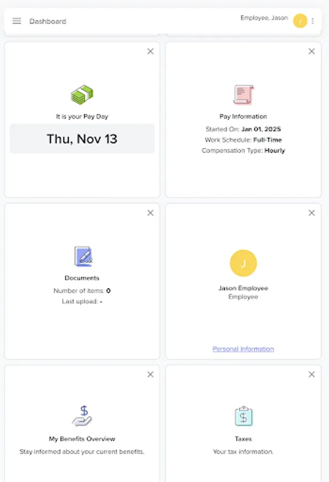This screenshot has height=482, width=329.
Task: Dismiss the Documents card
Action: [x=150, y=213]
